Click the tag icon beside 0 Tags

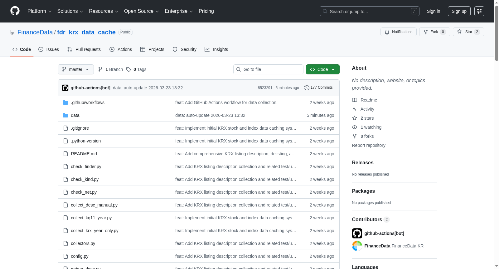128,69
